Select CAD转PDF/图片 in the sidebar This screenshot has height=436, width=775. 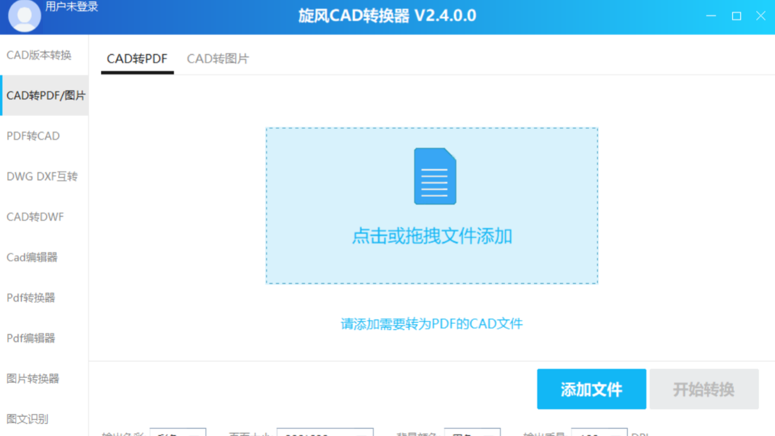[x=45, y=96]
